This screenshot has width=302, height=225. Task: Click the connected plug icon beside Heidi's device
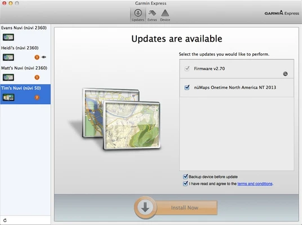(x=43, y=57)
